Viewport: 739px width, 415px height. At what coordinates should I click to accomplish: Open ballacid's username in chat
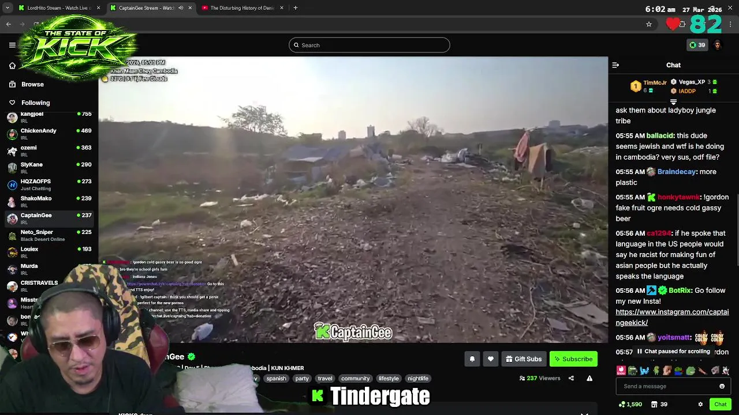(x=660, y=136)
